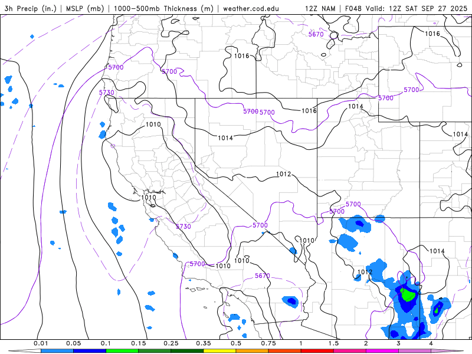The width and height of the screenshot is (472, 354).
Task: Click the 1012 isobar label in Arizona
Action: (365, 272)
